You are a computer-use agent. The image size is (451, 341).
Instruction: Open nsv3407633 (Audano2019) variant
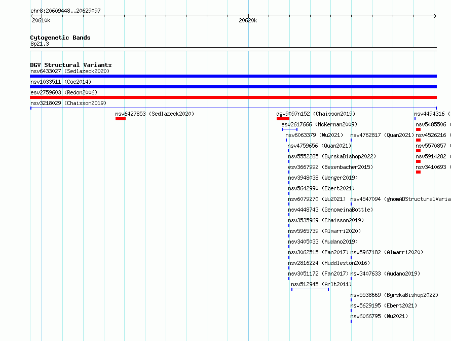click(385, 274)
